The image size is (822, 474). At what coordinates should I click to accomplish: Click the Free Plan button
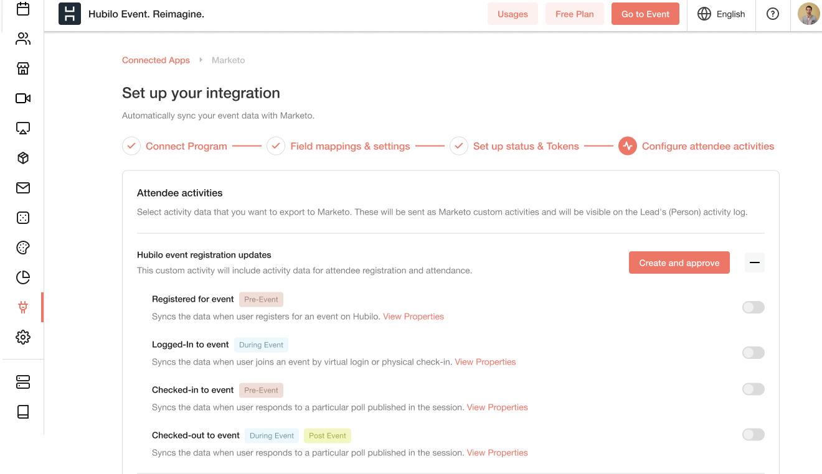(x=575, y=14)
